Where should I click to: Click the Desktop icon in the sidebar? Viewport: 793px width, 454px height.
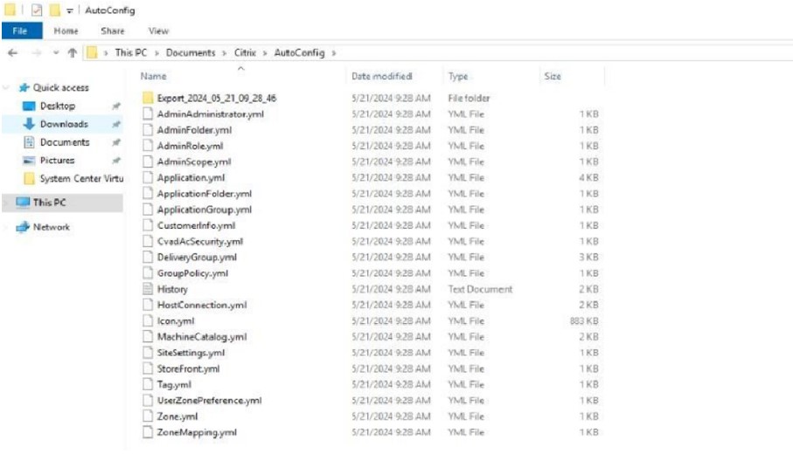(x=28, y=106)
